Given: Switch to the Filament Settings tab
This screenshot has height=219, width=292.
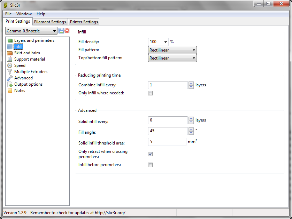Looking at the screenshot, I should click(x=50, y=22).
